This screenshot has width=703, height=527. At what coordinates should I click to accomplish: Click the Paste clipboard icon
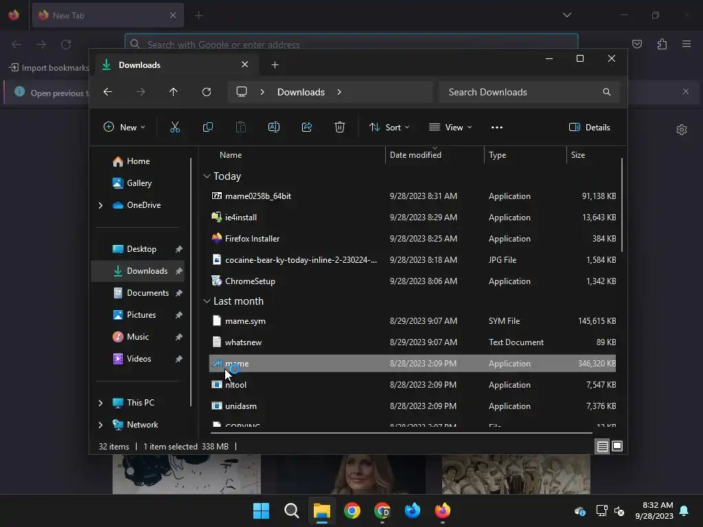pos(241,127)
